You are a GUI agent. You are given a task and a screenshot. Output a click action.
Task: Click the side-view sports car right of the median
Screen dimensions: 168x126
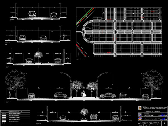coord(106,95)
